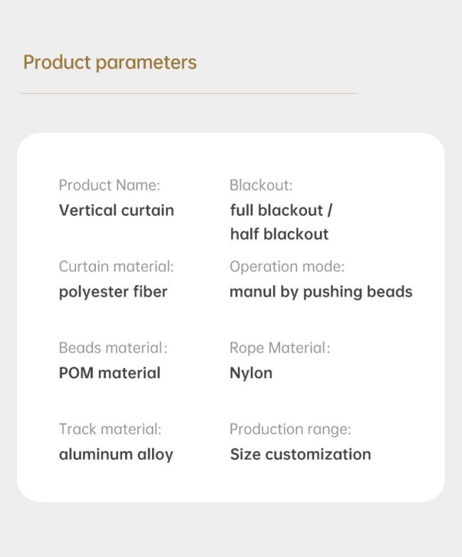Viewport: 462px width, 557px height.
Task: Click manul by pushing beads text
Action: pos(321,292)
